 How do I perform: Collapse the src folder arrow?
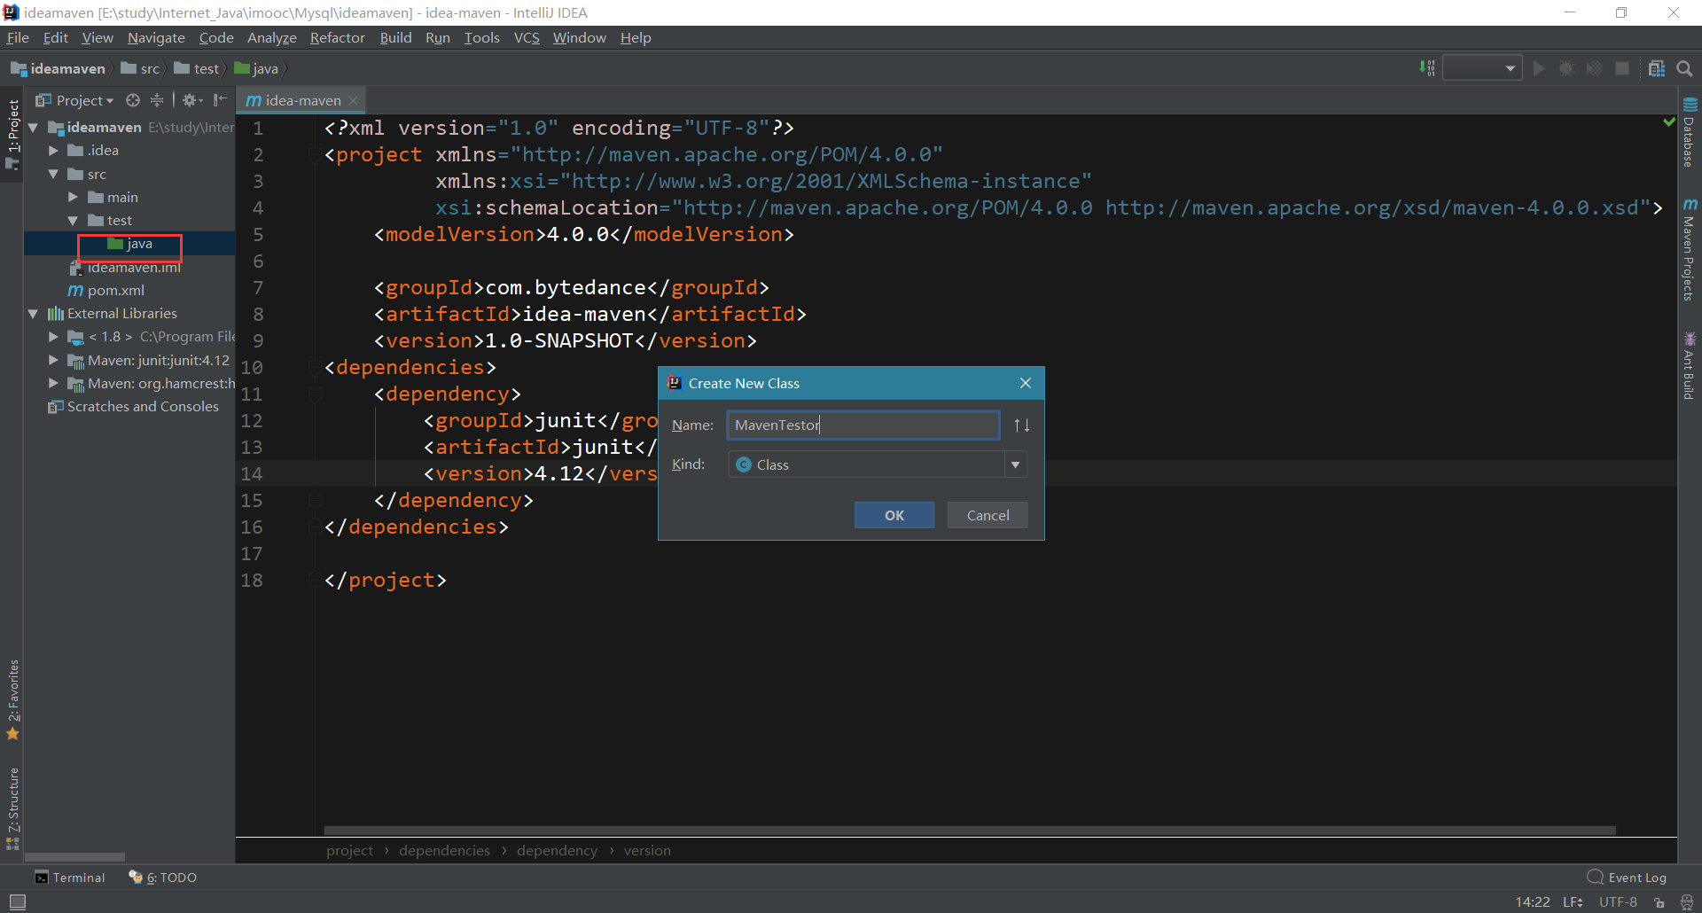(53, 174)
